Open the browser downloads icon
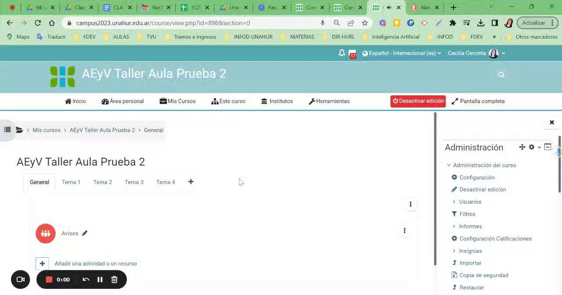The width and height of the screenshot is (562, 295). pos(481,23)
